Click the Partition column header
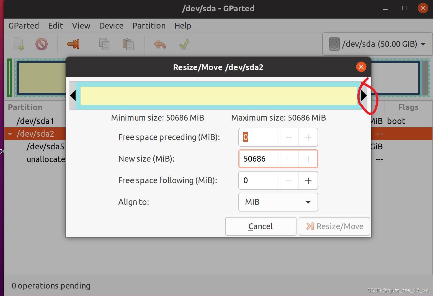The image size is (433, 296). tap(25, 107)
